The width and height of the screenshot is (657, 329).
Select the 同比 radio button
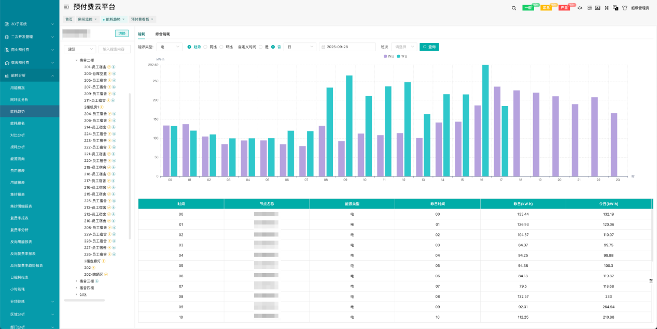pyautogui.click(x=205, y=47)
